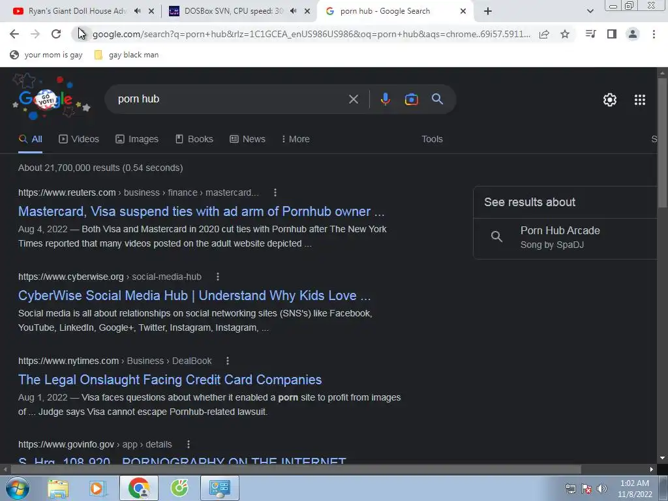The width and height of the screenshot is (668, 501).
Task: Open The Legal Onslaught Facing Credit Card Companies
Action: [x=170, y=380]
